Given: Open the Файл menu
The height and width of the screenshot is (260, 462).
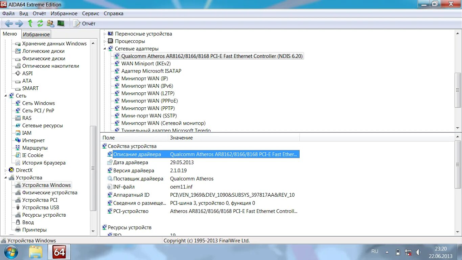Looking at the screenshot, I should 8,14.
